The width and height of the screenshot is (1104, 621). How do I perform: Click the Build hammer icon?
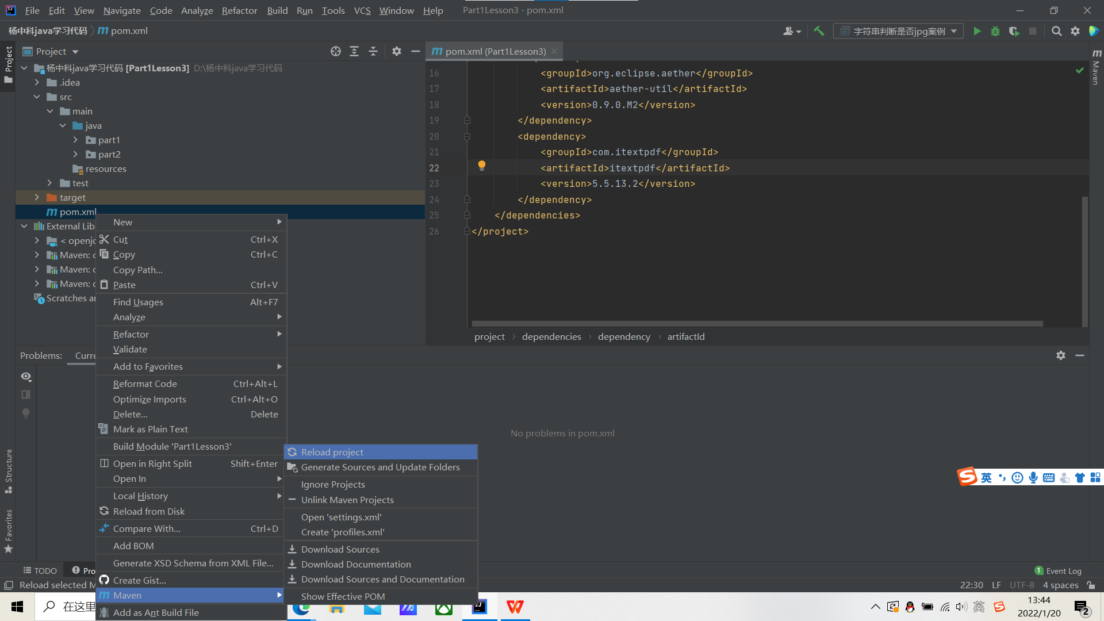point(819,31)
